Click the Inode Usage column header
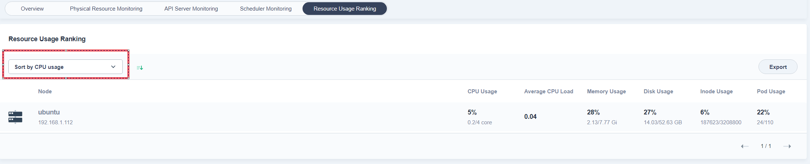Image resolution: width=810 pixels, height=164 pixels. (716, 91)
